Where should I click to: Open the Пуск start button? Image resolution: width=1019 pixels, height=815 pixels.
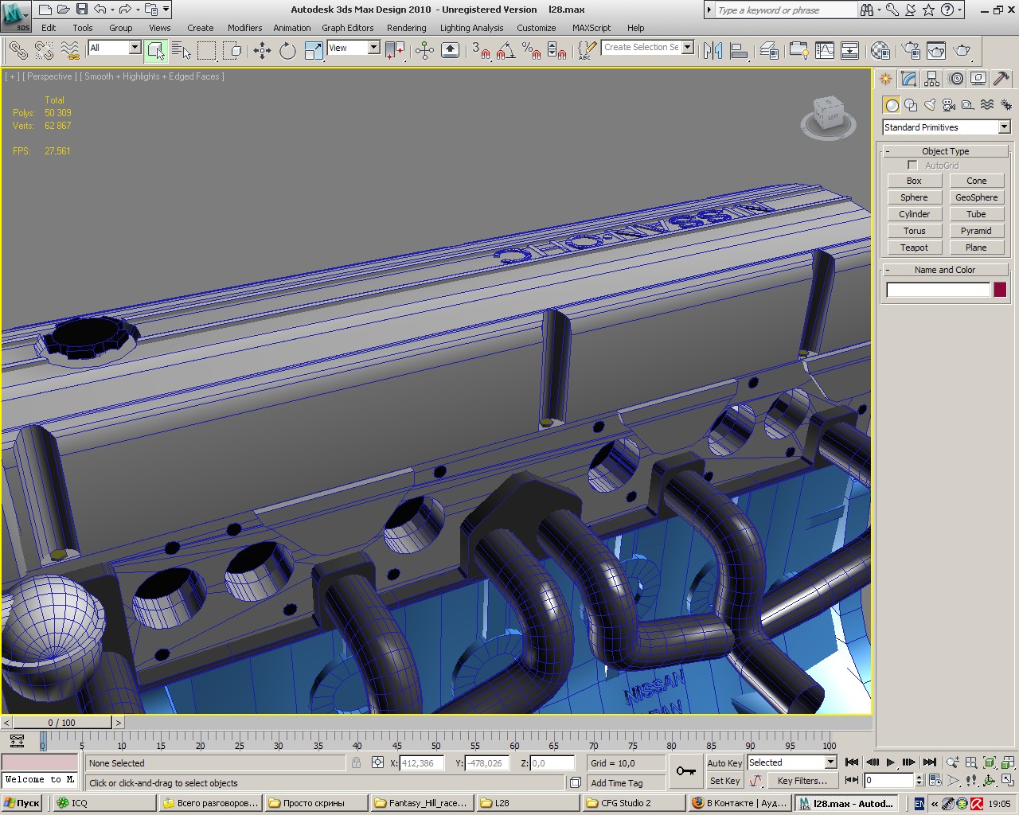click(x=22, y=803)
